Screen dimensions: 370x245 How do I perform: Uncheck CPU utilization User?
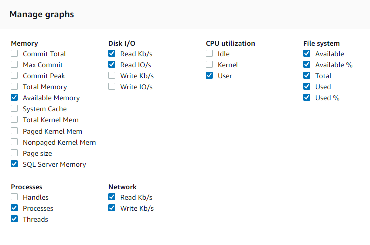[210, 76]
